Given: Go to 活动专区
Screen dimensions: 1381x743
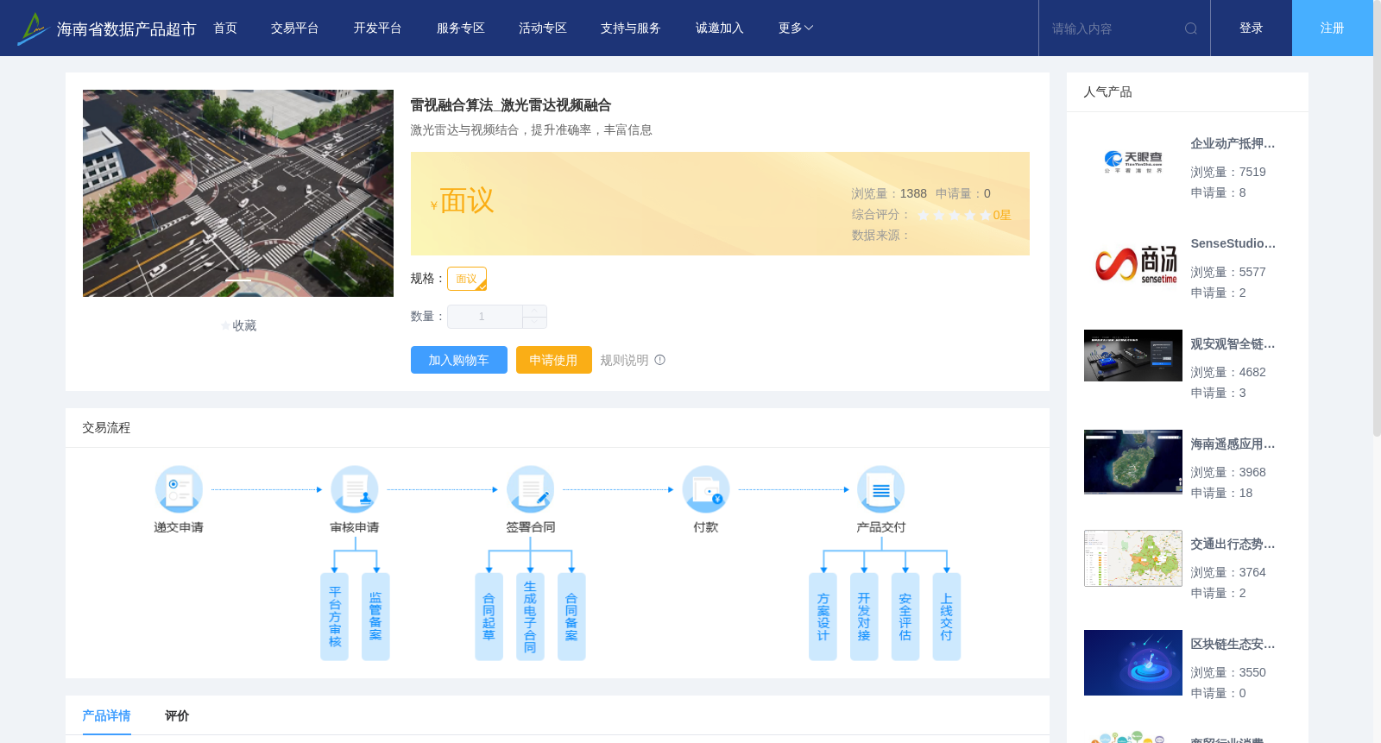Looking at the screenshot, I should click(x=543, y=28).
